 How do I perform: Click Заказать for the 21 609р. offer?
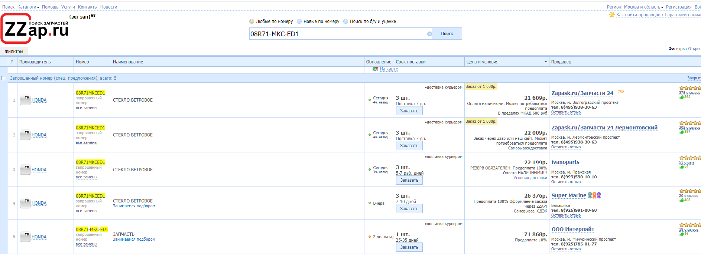click(x=409, y=111)
